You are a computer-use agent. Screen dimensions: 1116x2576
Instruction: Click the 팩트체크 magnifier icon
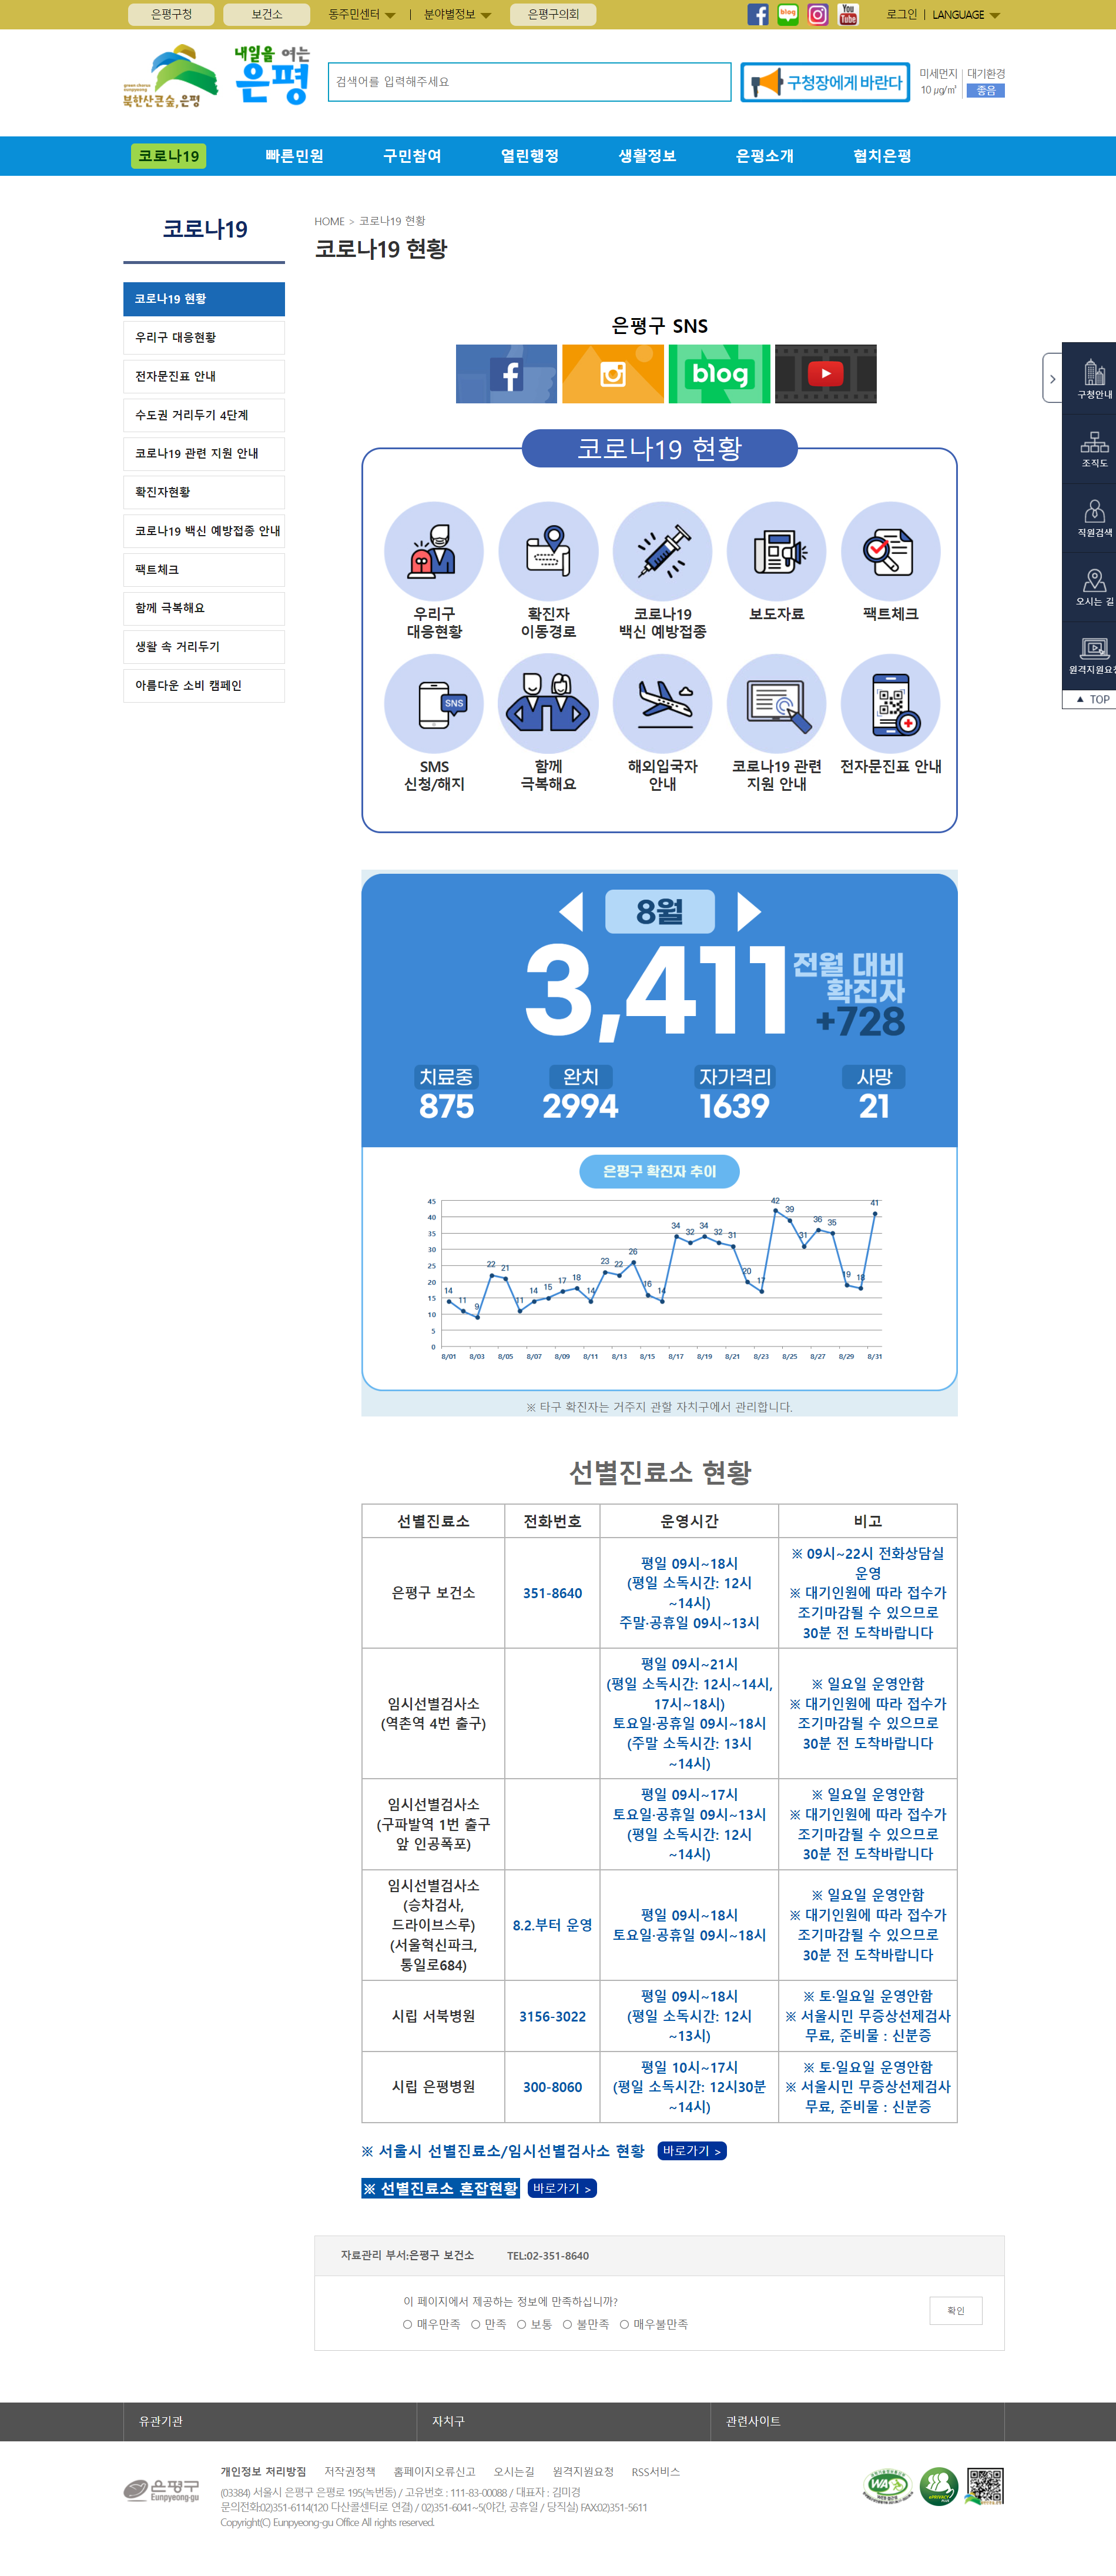point(889,552)
